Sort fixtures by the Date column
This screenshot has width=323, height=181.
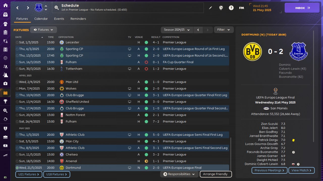click(x=19, y=37)
